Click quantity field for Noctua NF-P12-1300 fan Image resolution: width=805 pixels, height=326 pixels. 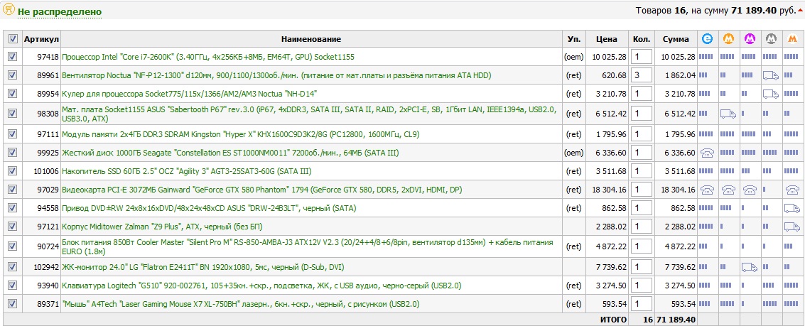point(641,75)
